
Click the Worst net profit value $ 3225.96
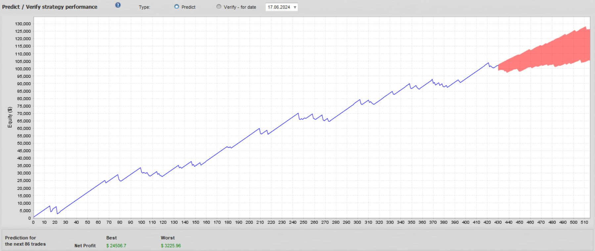coord(171,246)
